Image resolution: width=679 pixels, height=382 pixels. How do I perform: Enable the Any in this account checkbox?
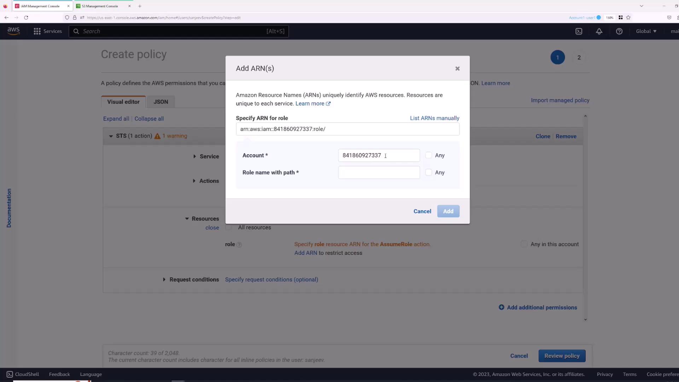pos(524,244)
